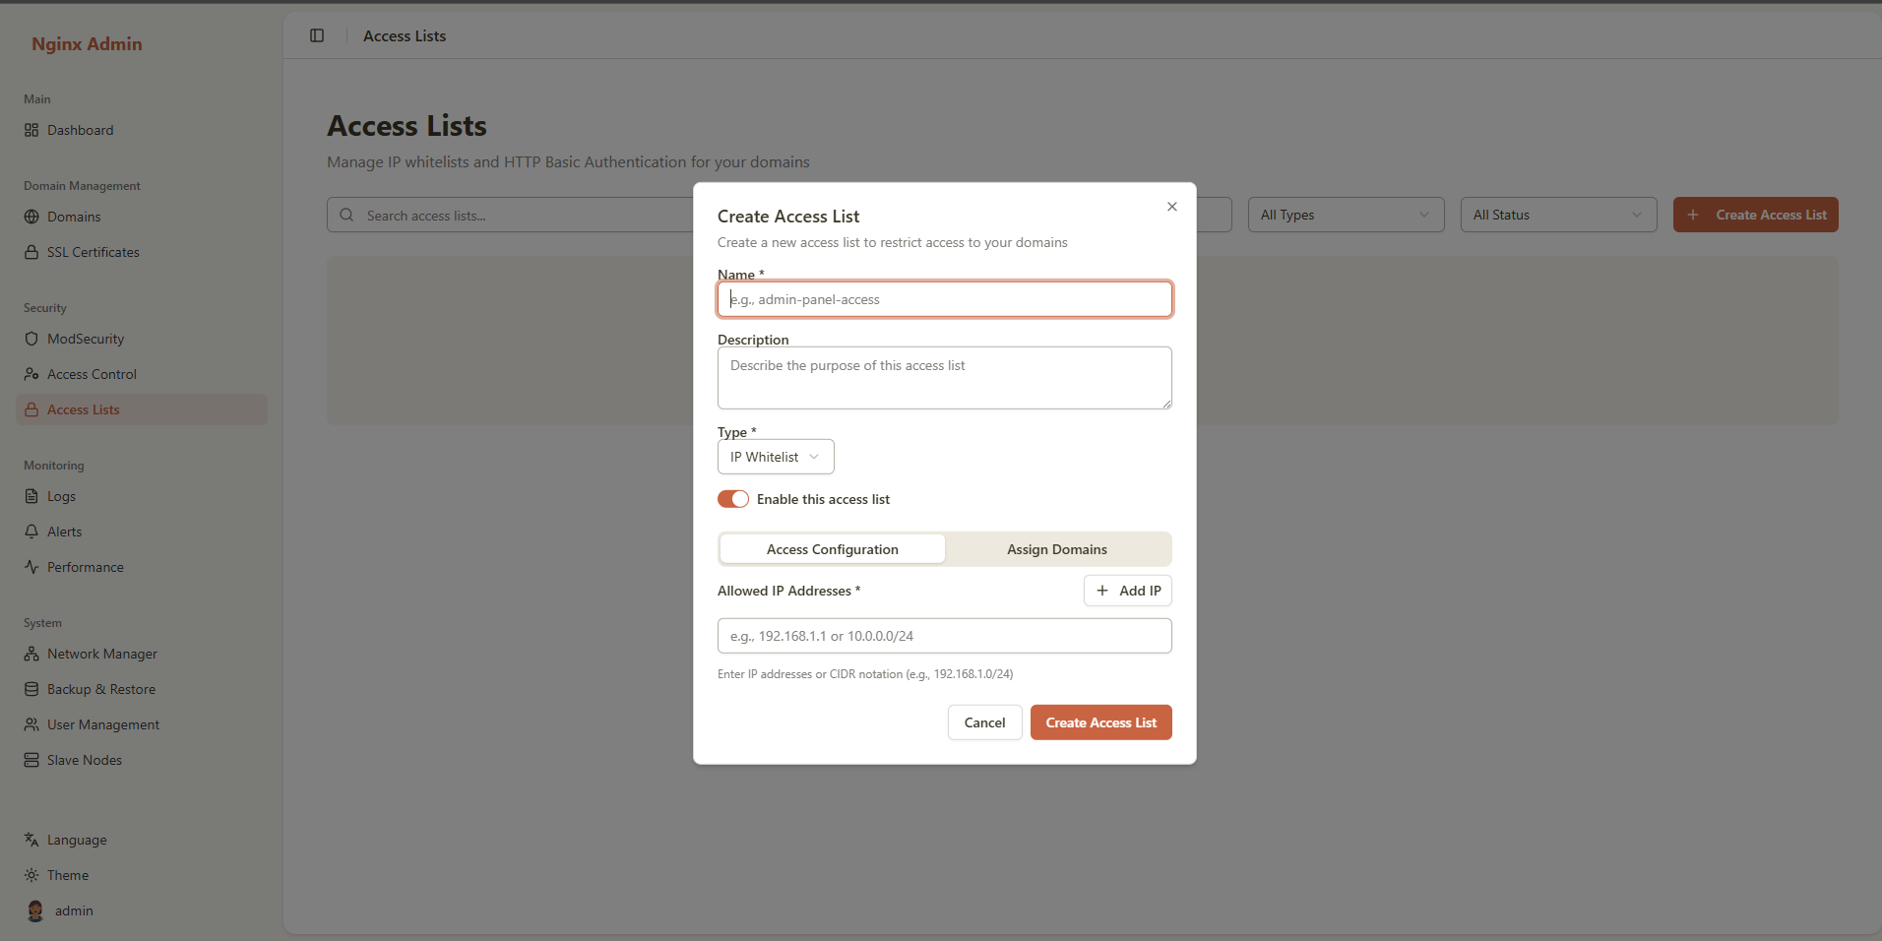Select the Access Configuration tab
The image size is (1882, 941).
(x=832, y=549)
